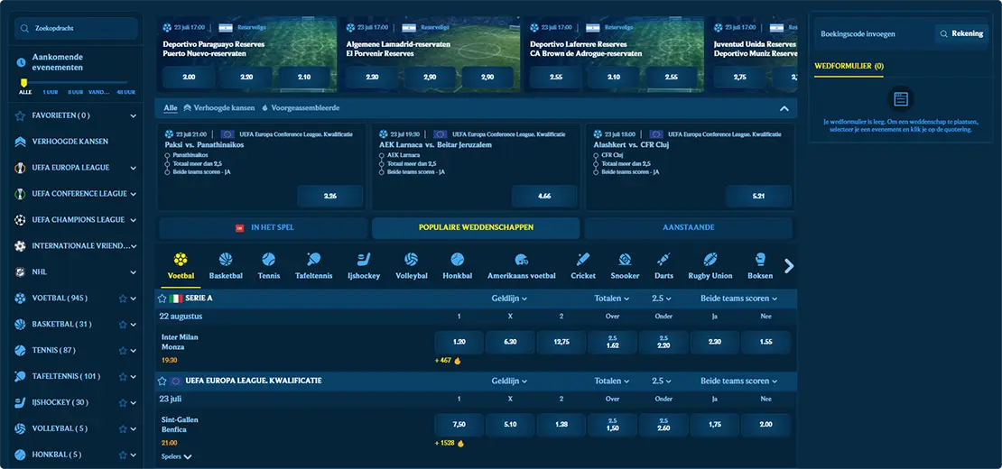Screen dimensions: 1002x469
Task: Star the Honkbal (5) sidebar category
Action: [122, 455]
